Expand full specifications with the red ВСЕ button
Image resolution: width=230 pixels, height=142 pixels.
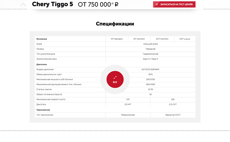115,80
